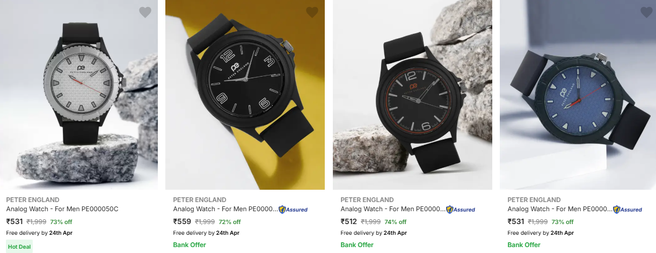Open the black watch on yellow backdrop image
The image size is (656, 253).
click(245, 94)
